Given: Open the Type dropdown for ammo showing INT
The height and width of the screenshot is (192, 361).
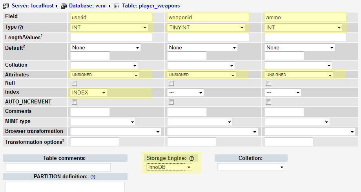Looking at the screenshot, I should [x=303, y=27].
